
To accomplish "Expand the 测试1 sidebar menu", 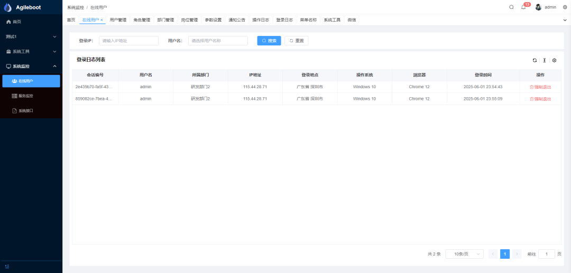I will (x=31, y=36).
